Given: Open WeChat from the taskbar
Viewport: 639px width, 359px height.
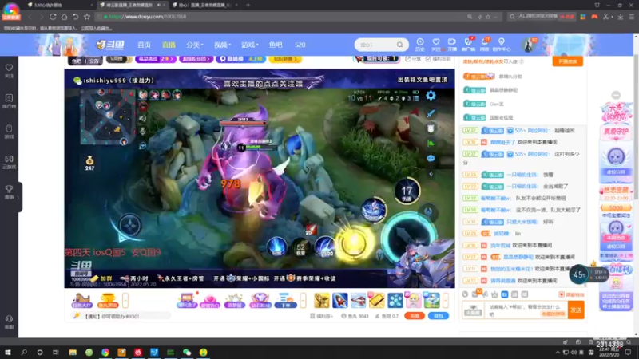Looking at the screenshot, I should [x=187, y=353].
